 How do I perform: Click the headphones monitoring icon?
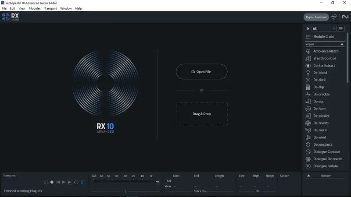(46, 182)
